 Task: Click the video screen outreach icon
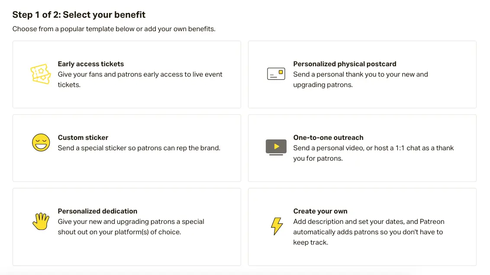click(276, 147)
